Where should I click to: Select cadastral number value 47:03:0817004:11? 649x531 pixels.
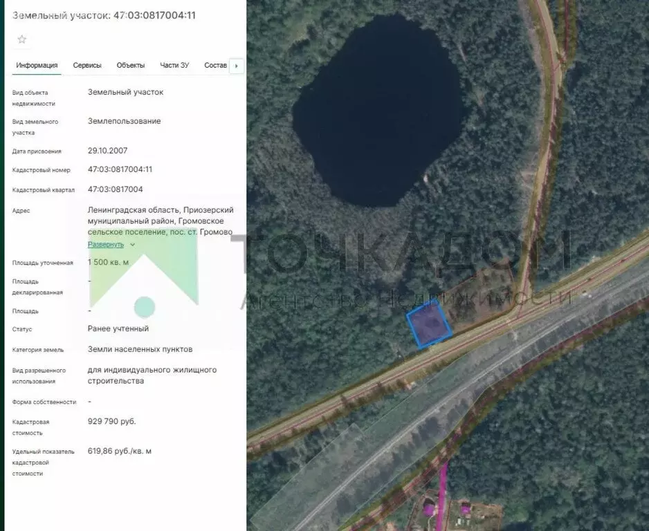120,169
